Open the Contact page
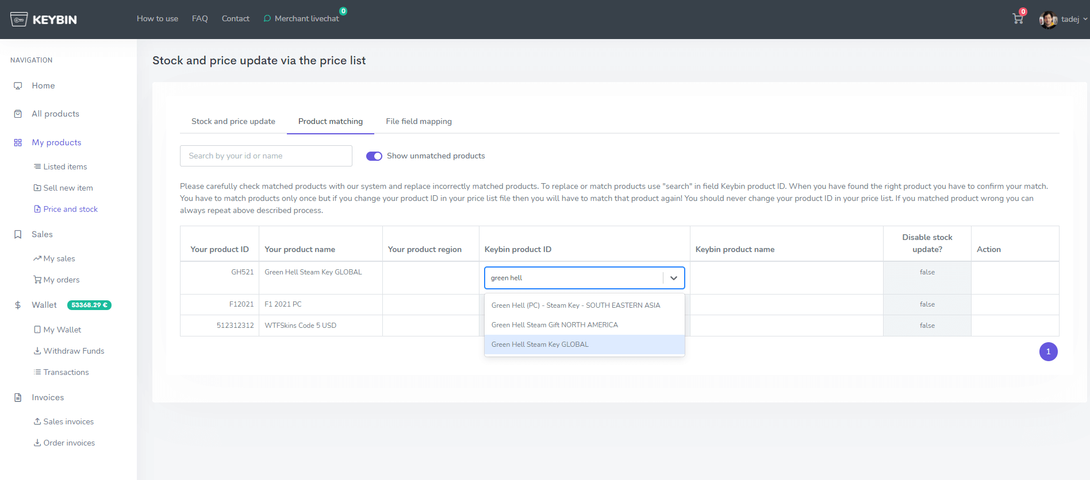The height and width of the screenshot is (480, 1090). point(236,18)
